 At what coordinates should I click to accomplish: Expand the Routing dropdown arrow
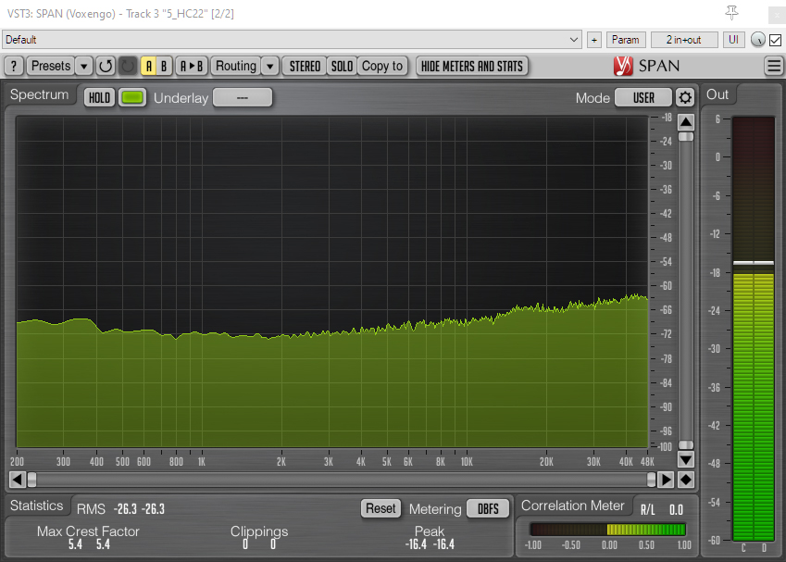click(269, 66)
